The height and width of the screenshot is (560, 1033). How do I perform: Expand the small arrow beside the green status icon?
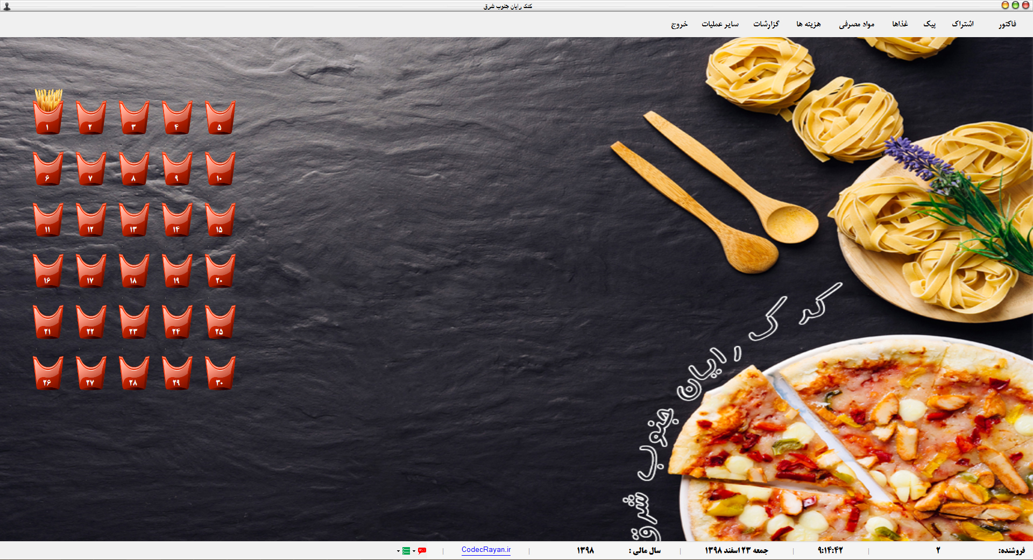(x=398, y=551)
